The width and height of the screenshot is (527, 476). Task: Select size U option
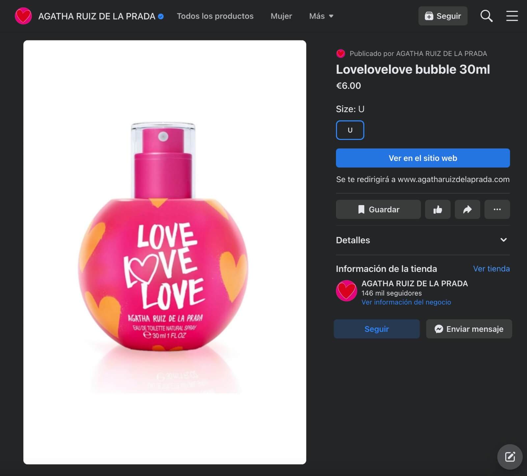(350, 130)
